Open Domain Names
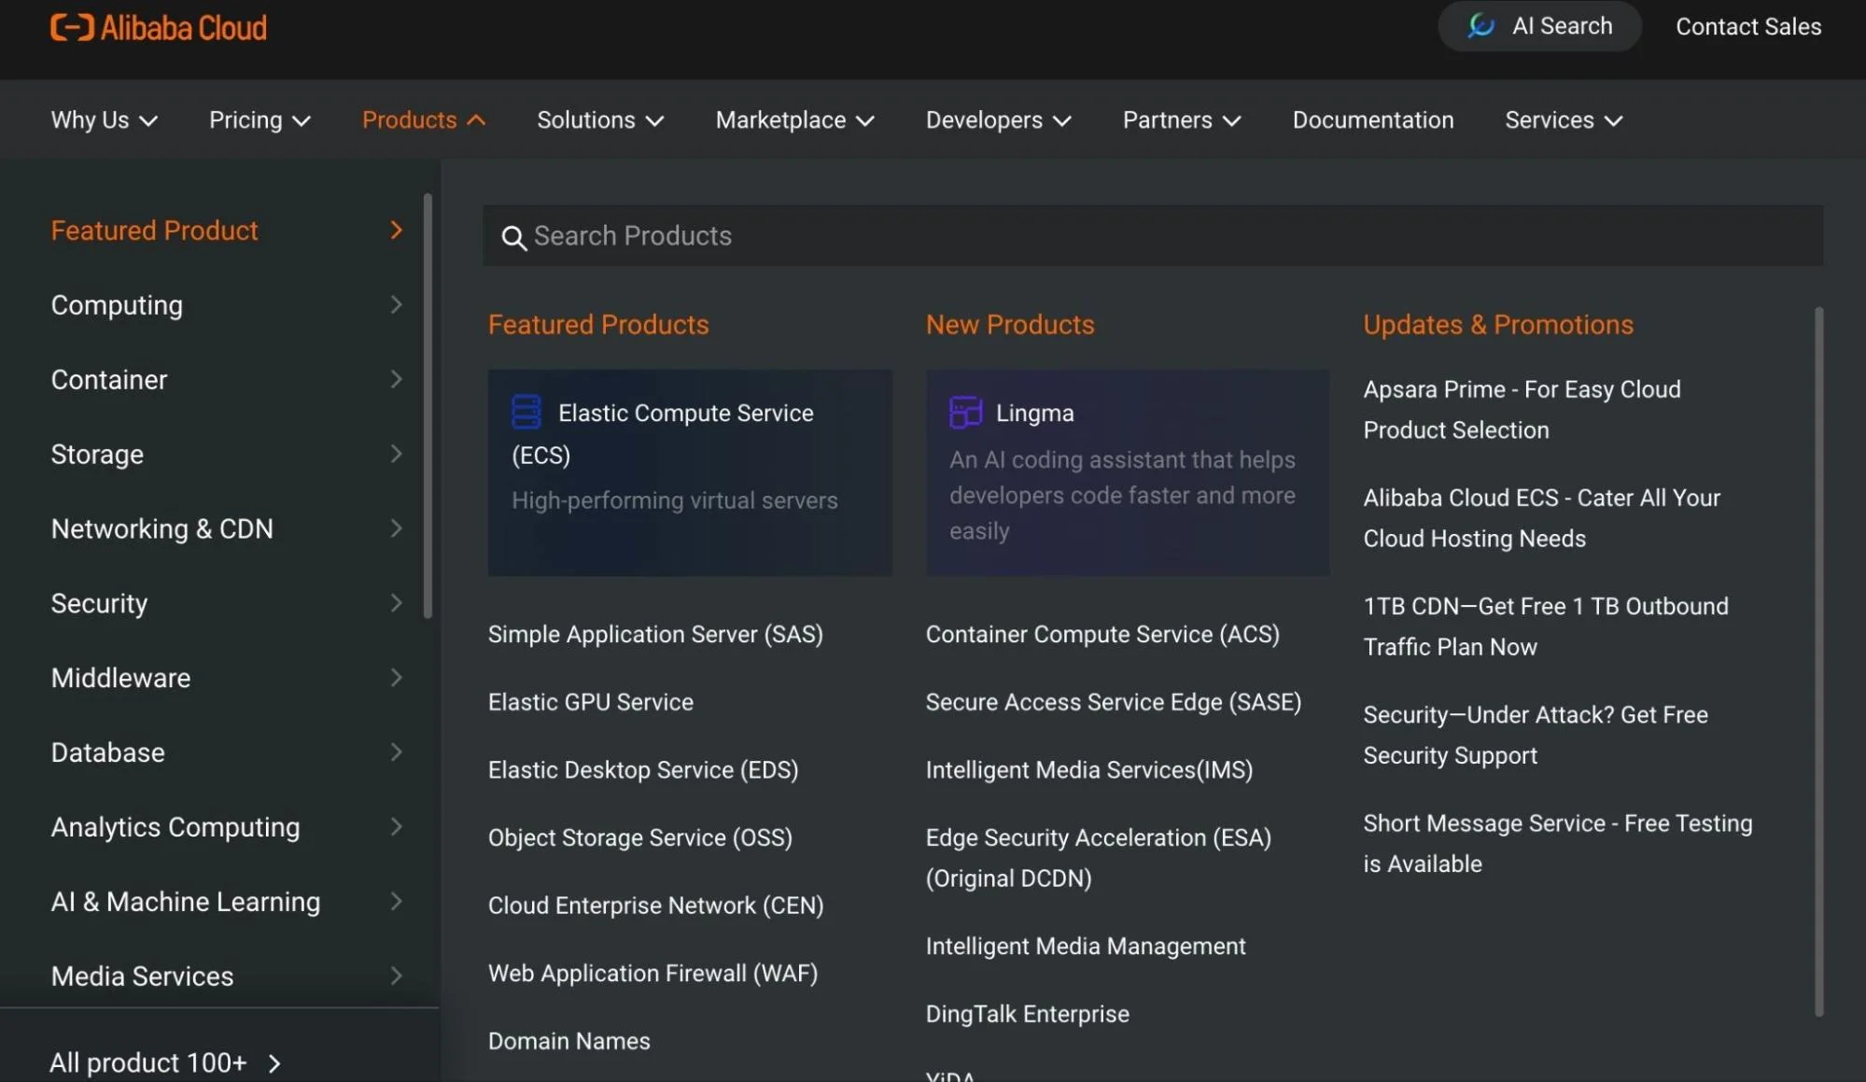 point(569,1041)
